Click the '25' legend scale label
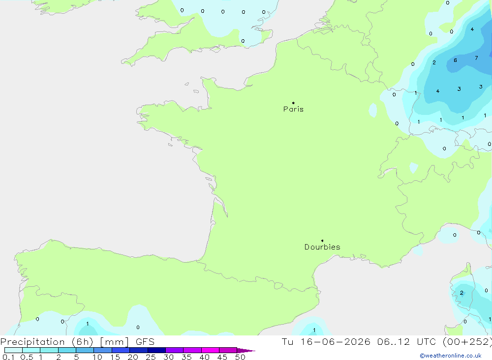This screenshot has width=492, height=360. 151,357
